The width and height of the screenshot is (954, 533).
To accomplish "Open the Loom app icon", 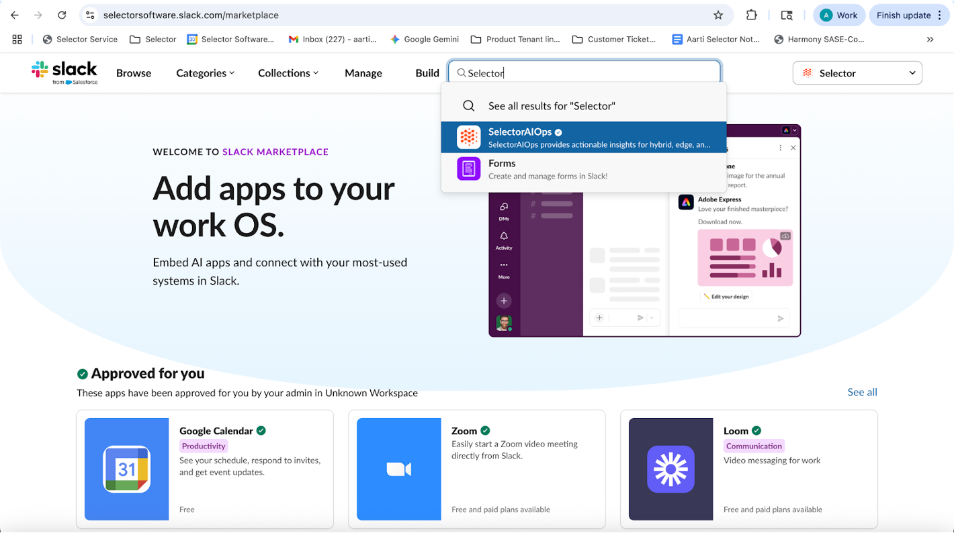I will pos(670,469).
